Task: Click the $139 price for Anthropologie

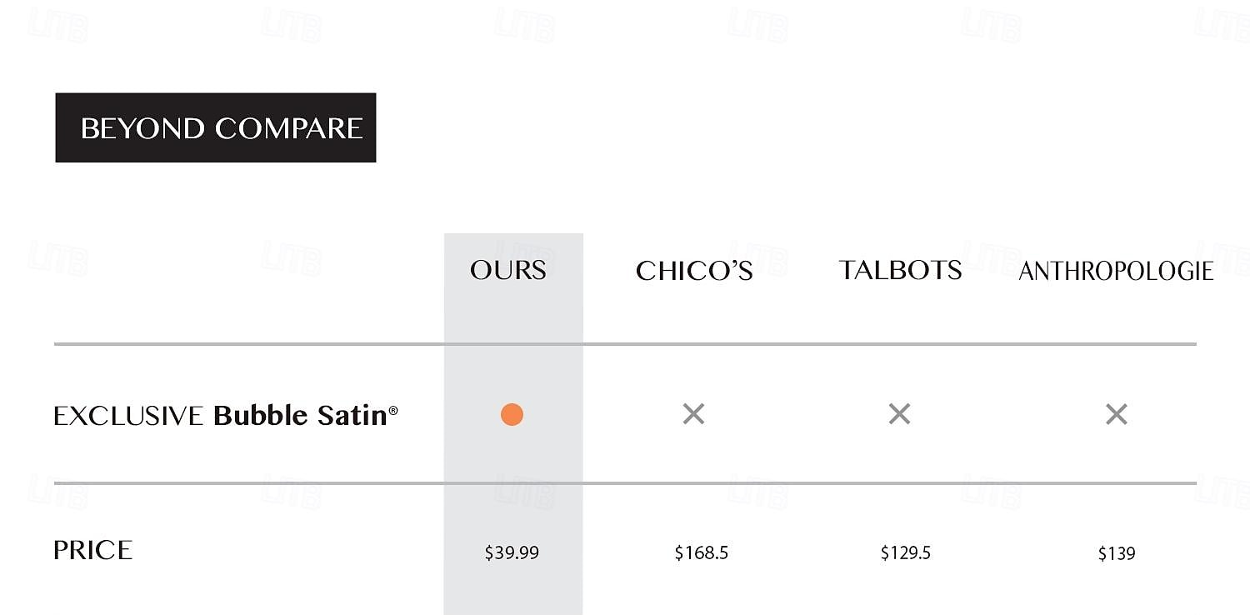Action: pos(1117,553)
